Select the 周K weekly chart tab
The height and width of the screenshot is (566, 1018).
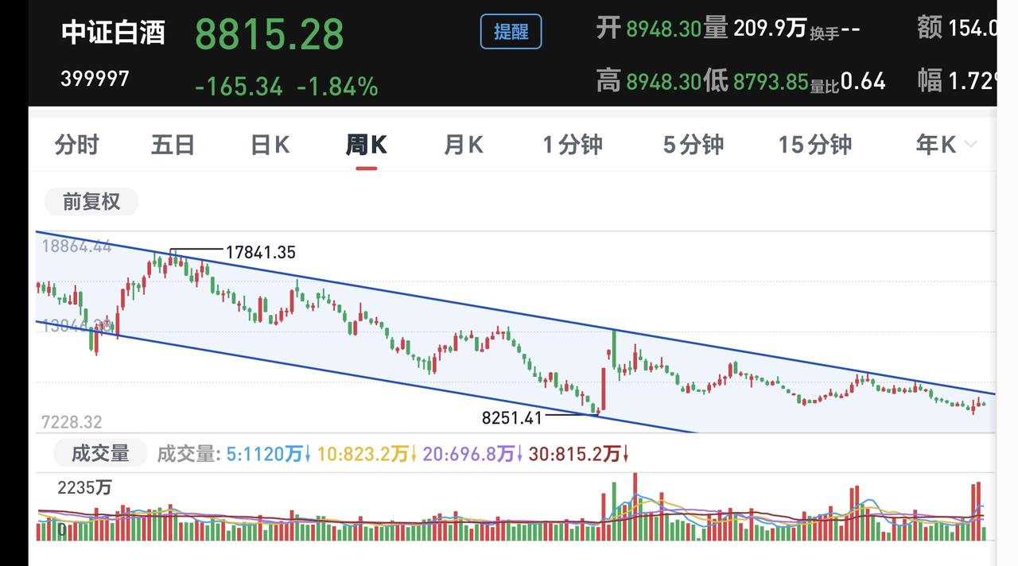tap(366, 145)
